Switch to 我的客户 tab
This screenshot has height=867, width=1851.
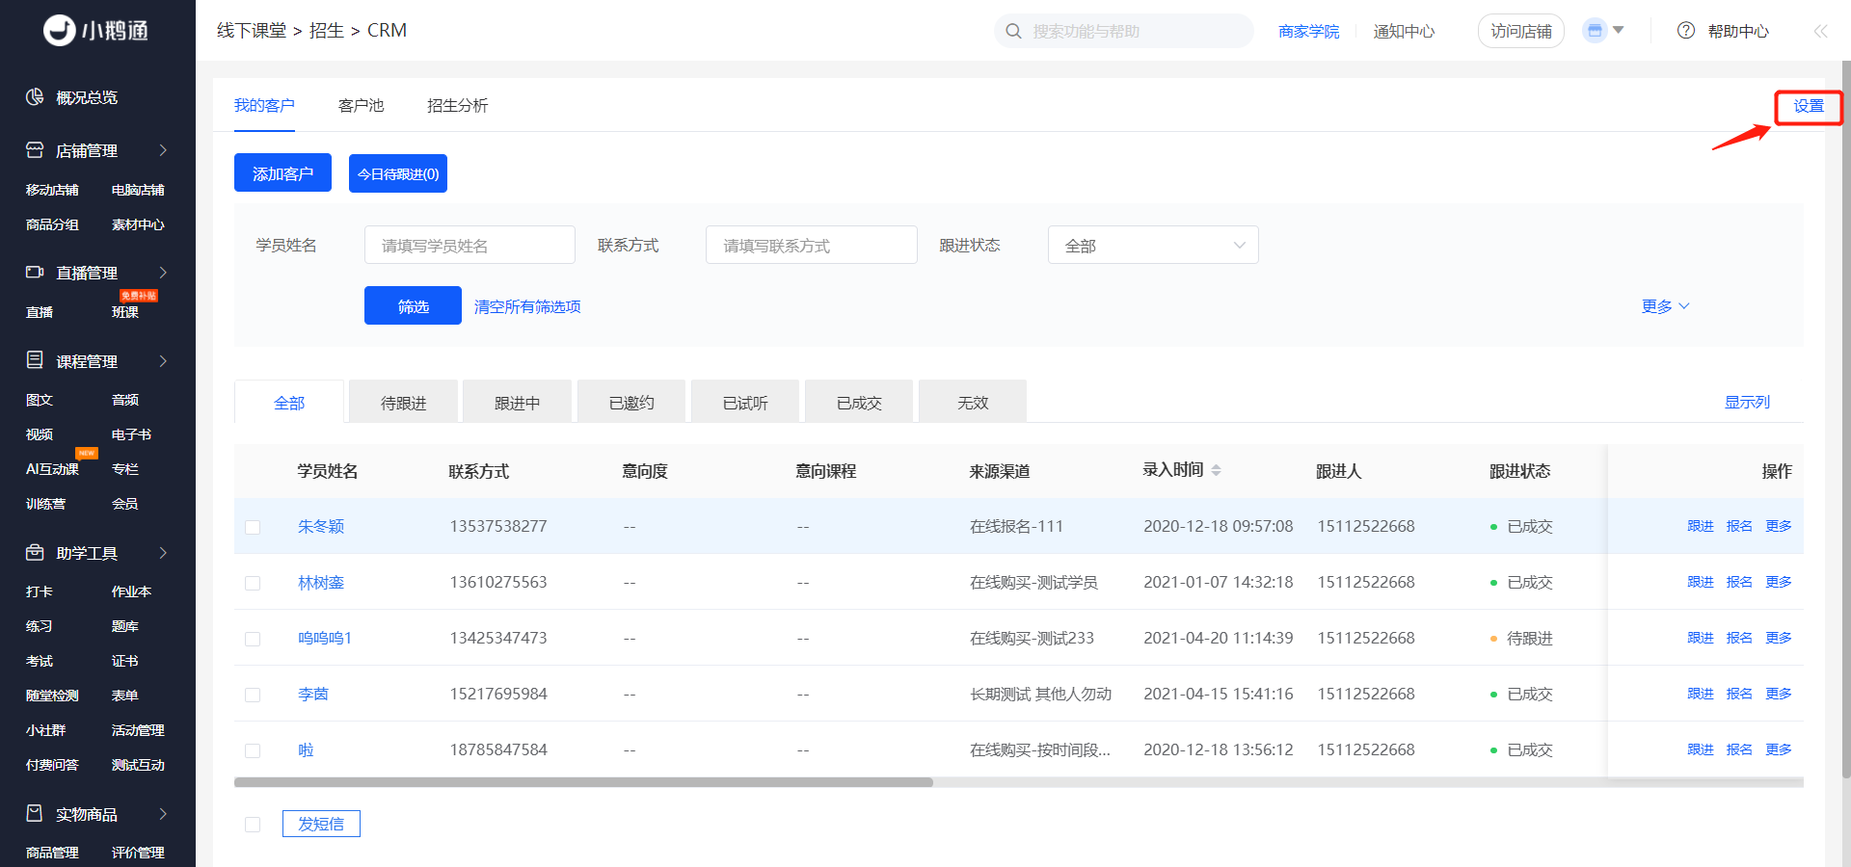click(264, 105)
